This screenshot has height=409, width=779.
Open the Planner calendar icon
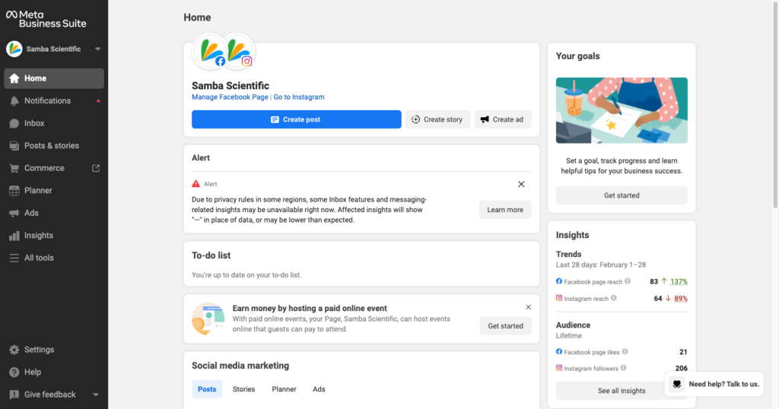pyautogui.click(x=14, y=191)
